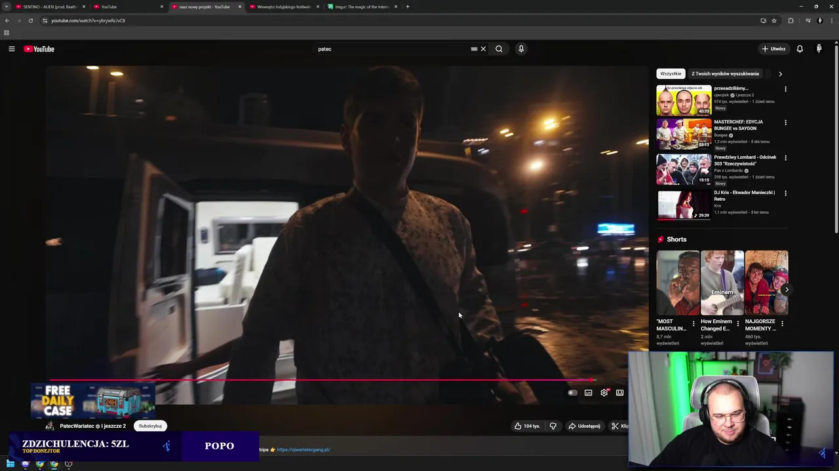Open PatecWariatec channel name
Viewport: 839px width, 471px height.
pos(77,426)
